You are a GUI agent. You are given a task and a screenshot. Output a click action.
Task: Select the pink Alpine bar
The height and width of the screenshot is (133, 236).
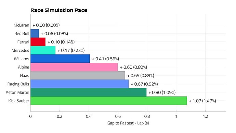[74, 67]
